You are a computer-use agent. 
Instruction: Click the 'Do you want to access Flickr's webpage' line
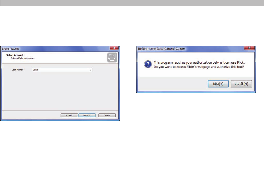point(199,67)
